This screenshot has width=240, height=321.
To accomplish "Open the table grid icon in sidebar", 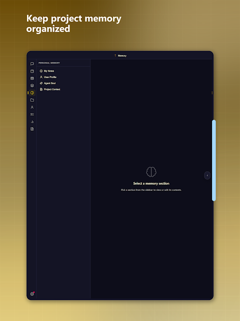I will (32, 78).
